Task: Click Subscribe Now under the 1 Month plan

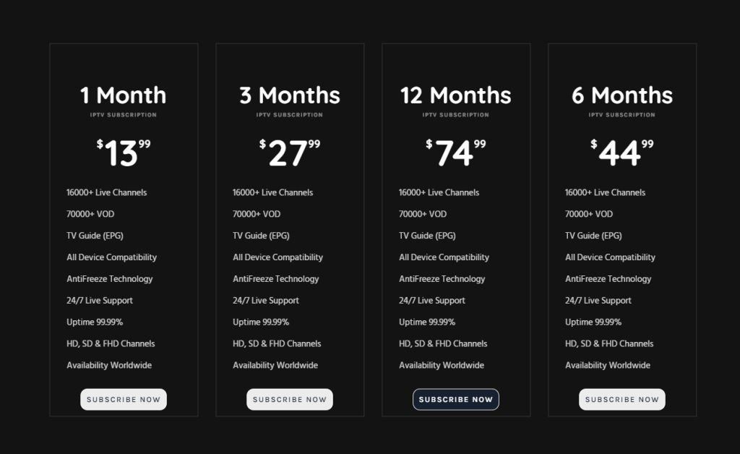Action: pyautogui.click(x=124, y=399)
